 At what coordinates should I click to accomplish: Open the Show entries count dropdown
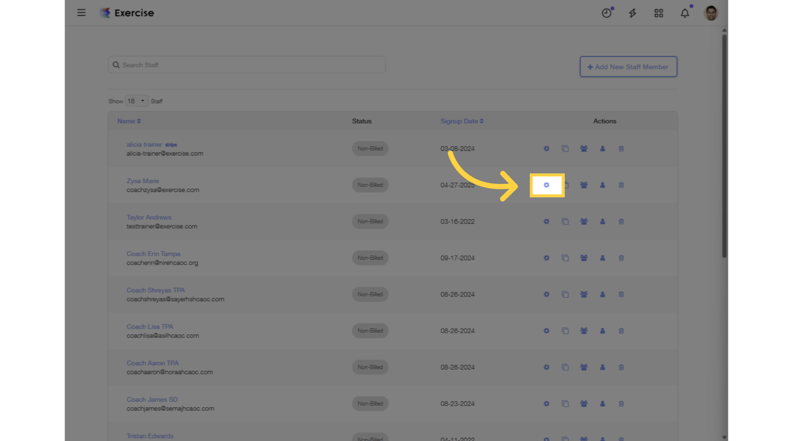tap(136, 100)
